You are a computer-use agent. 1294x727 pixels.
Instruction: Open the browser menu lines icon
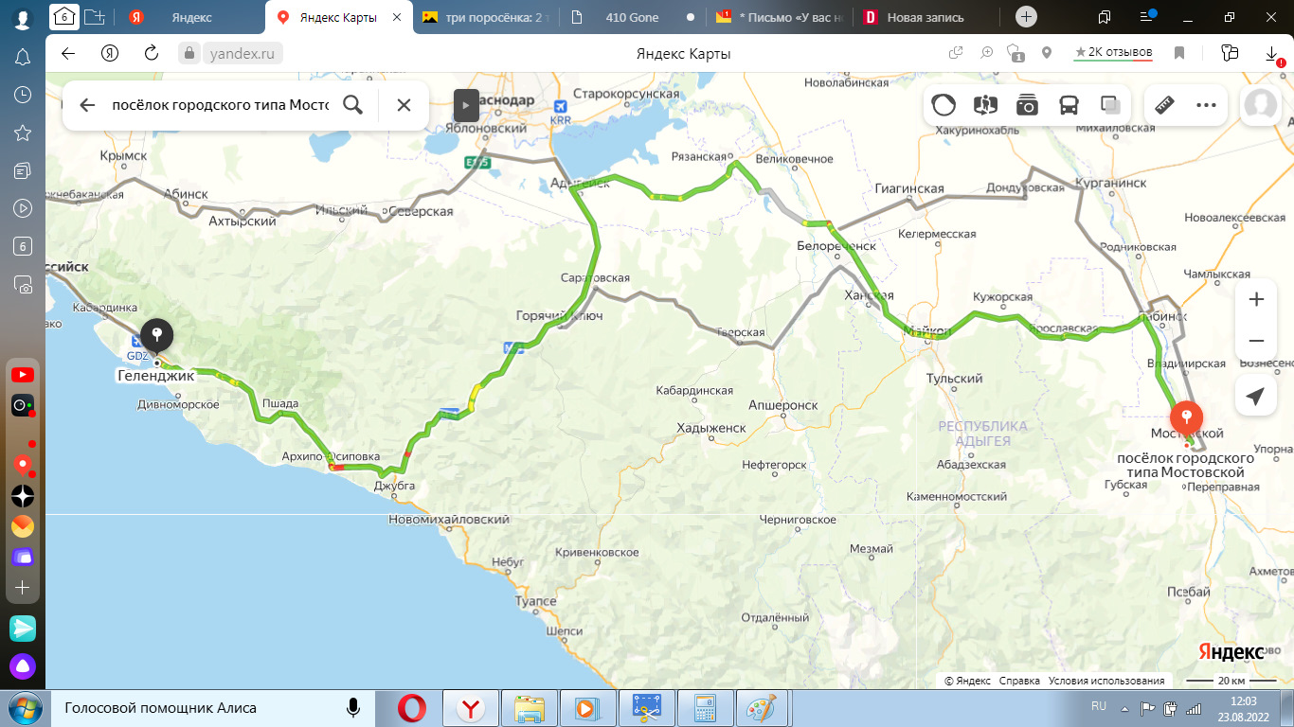tap(1148, 17)
